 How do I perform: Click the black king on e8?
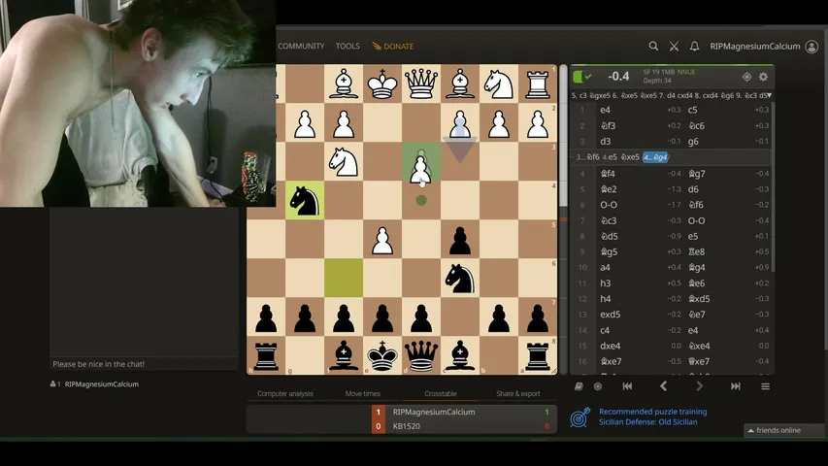382,355
